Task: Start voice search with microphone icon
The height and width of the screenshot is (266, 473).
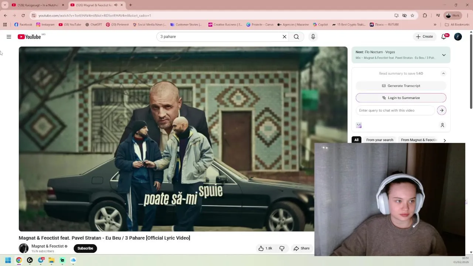Action: pyautogui.click(x=313, y=37)
